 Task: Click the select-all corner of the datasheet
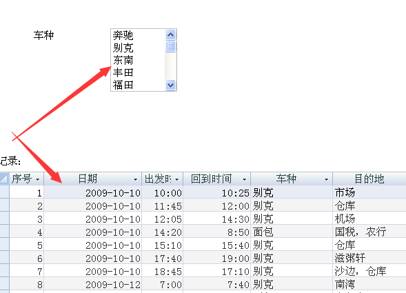click(4, 179)
